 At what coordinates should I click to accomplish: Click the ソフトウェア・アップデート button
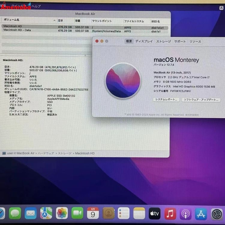pyautogui.click(x=201, y=100)
